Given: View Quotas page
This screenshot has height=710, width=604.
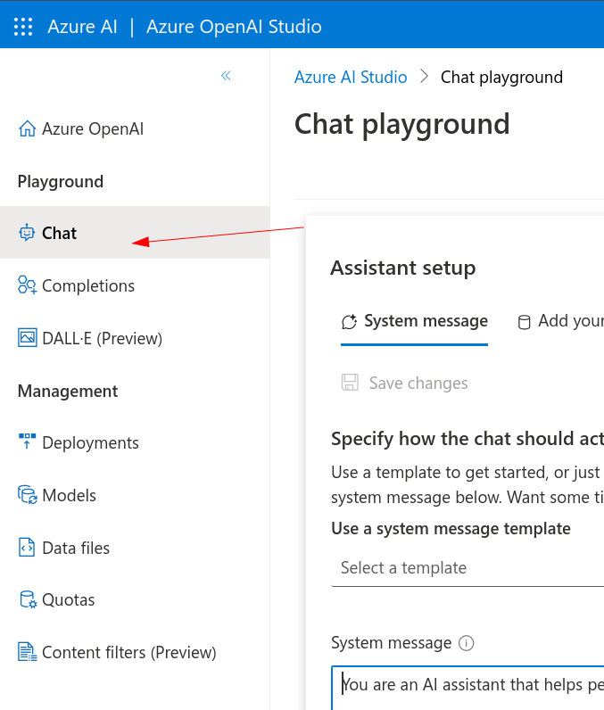Looking at the screenshot, I should [135, 599].
